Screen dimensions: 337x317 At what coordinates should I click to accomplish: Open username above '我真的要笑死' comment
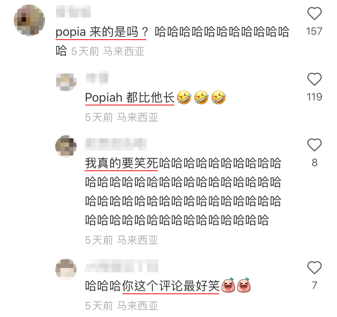click(116, 144)
